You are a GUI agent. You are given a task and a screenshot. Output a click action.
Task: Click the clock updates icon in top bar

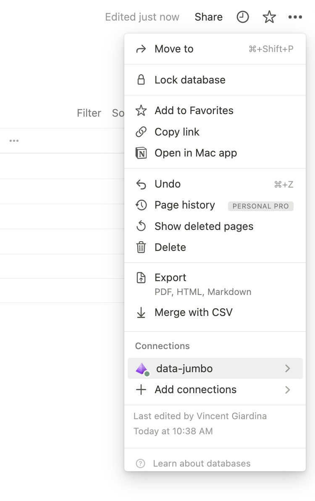click(x=243, y=17)
